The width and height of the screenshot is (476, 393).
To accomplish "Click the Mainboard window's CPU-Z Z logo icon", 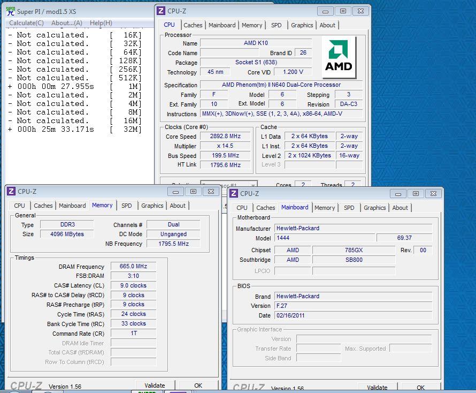I will (234, 193).
